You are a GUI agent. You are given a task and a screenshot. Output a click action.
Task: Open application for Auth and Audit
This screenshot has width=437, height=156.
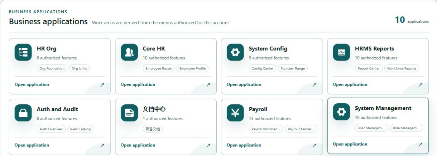[x=32, y=145]
